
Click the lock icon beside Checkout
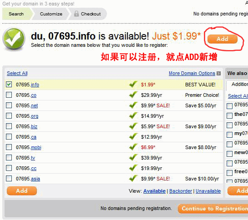pos(76,14)
